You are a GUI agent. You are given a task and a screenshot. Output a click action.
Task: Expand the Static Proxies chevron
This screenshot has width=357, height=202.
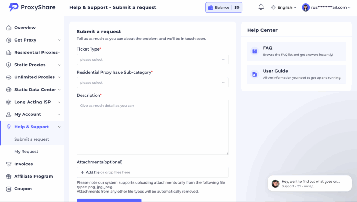59,65
